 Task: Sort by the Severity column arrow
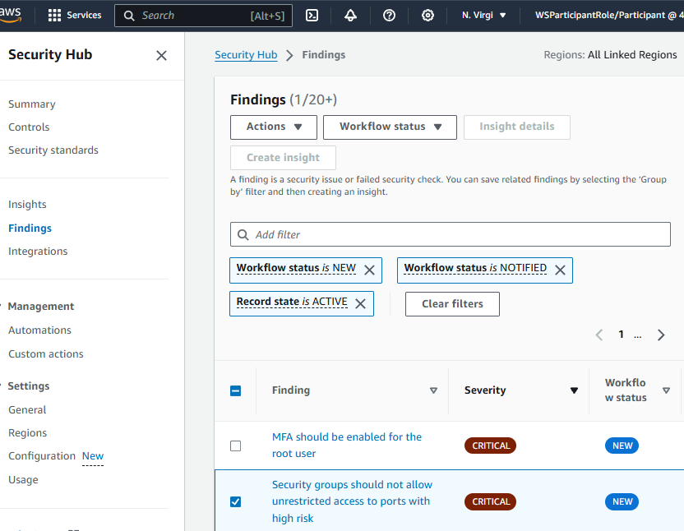(x=574, y=390)
